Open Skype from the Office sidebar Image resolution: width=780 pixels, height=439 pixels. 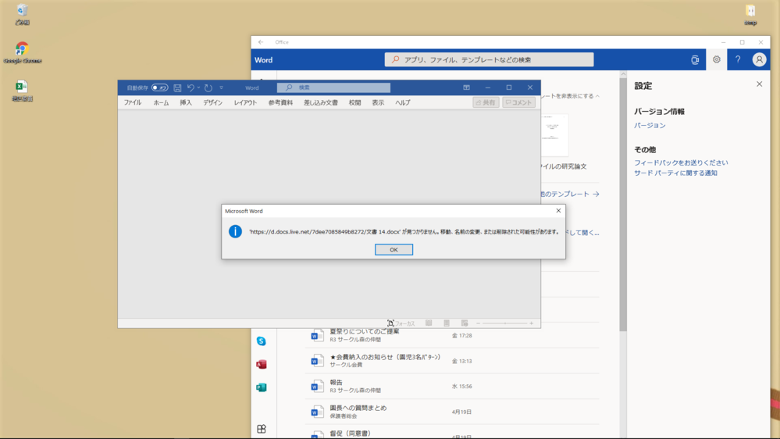click(x=261, y=341)
